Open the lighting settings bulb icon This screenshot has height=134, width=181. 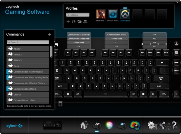coord(109,125)
